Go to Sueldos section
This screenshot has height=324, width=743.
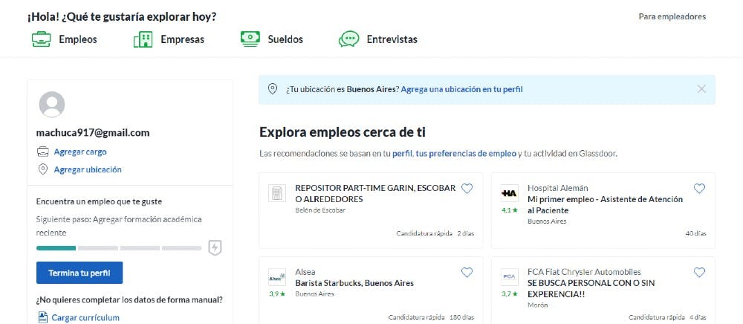click(285, 39)
